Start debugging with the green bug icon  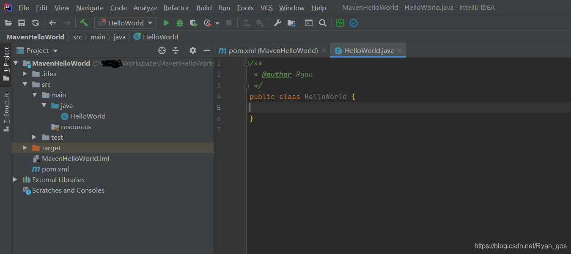180,23
